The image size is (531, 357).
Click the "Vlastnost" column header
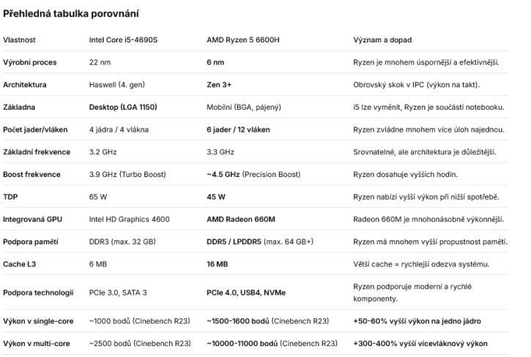19,40
